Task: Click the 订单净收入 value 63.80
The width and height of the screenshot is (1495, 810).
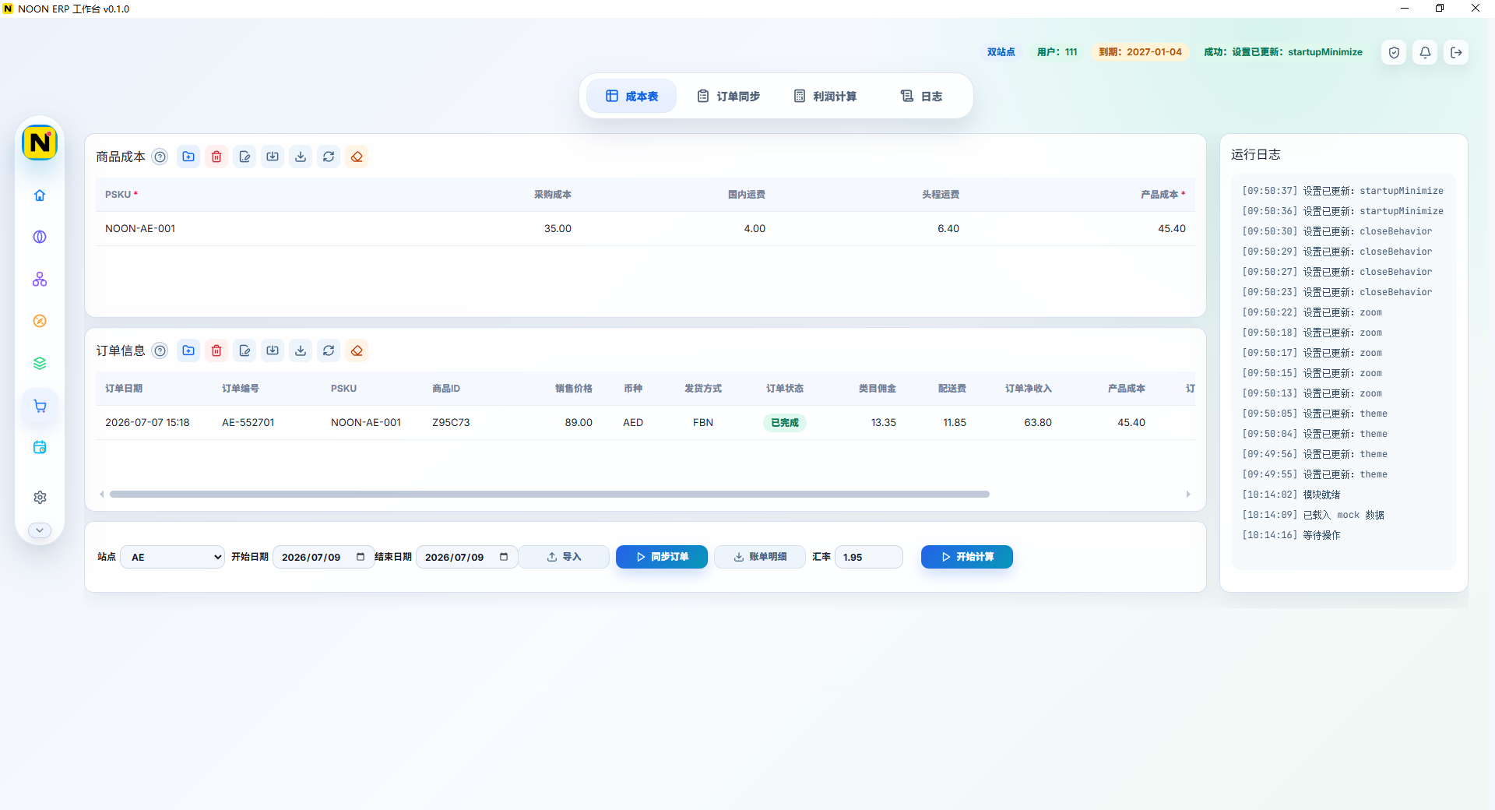Action: pos(1038,422)
